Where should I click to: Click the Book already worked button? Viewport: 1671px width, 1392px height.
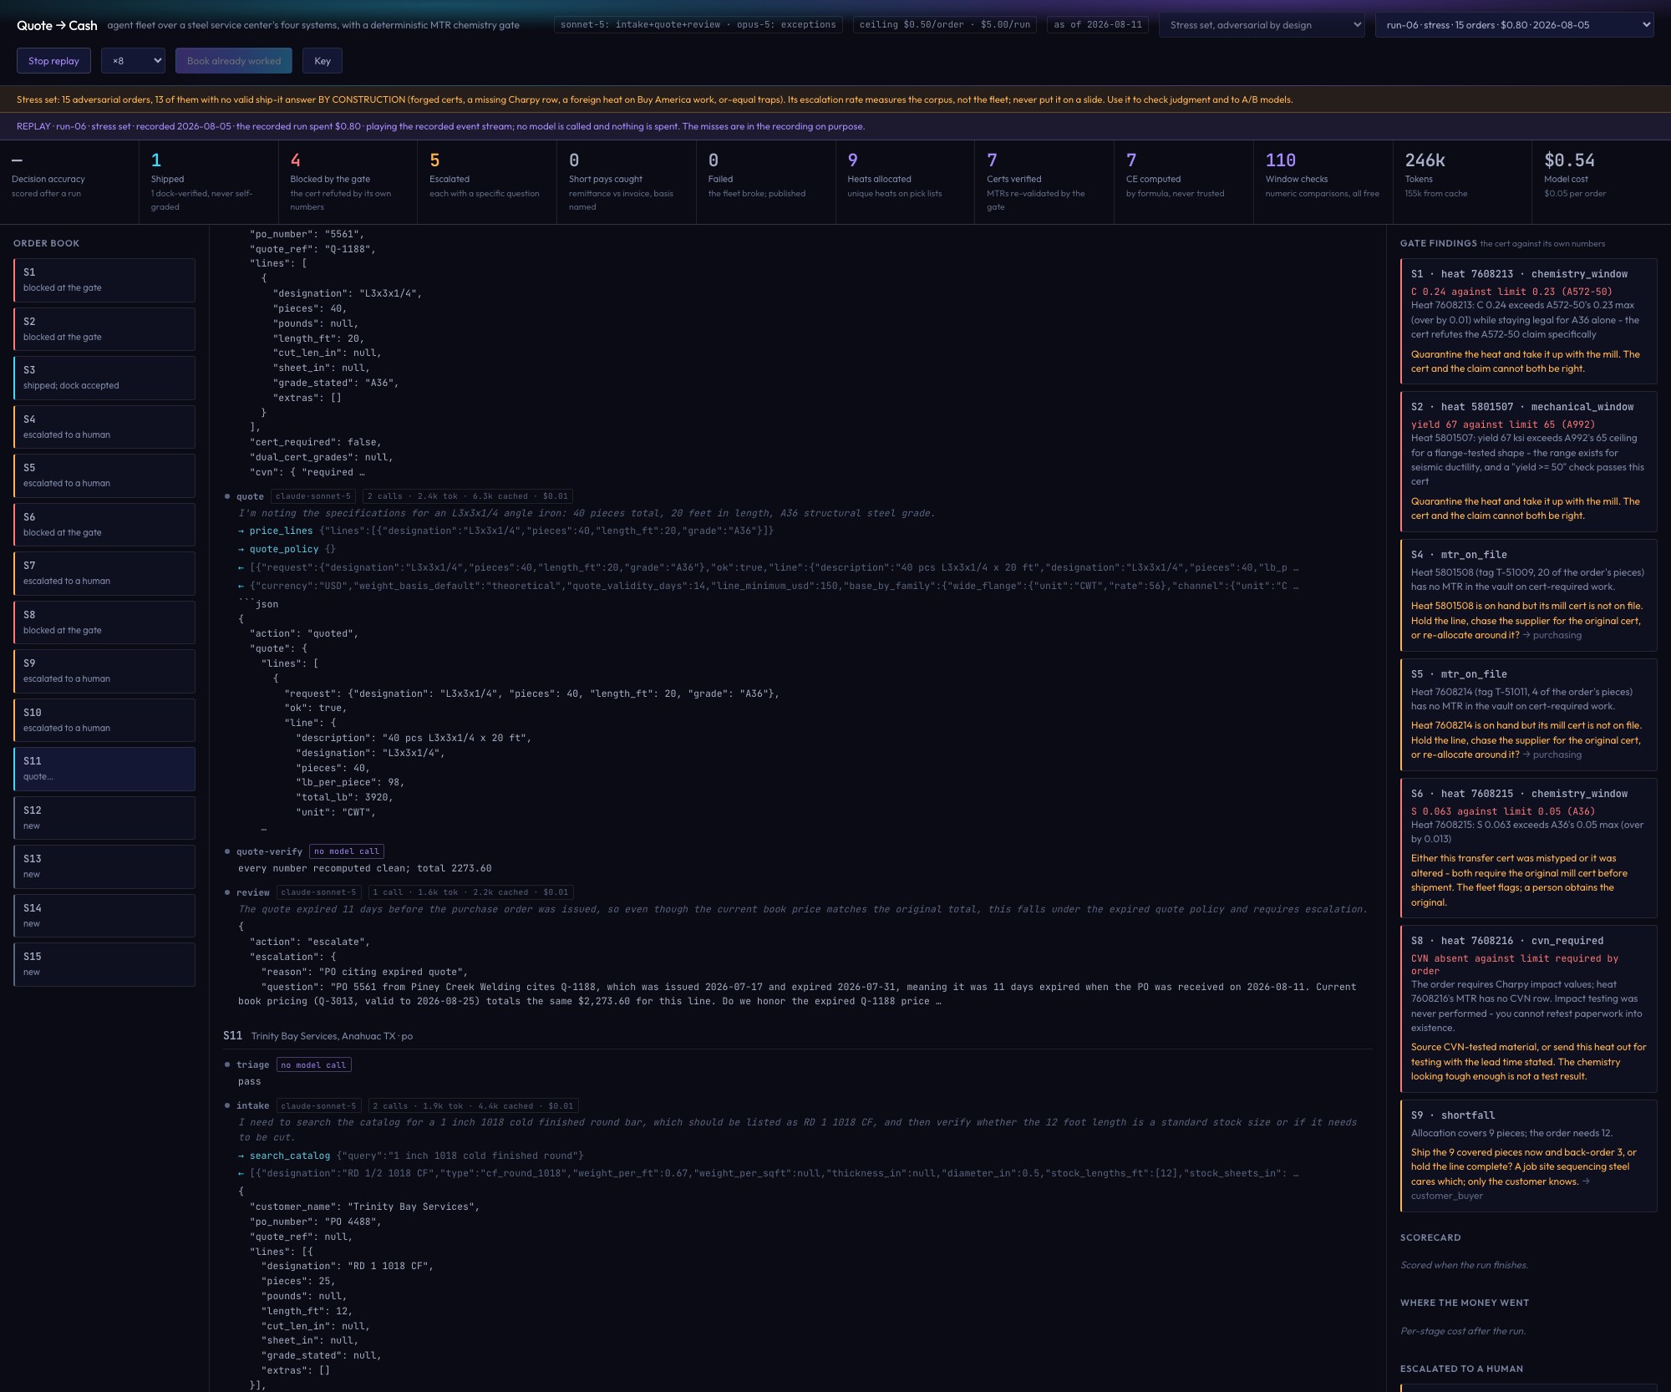tap(234, 61)
